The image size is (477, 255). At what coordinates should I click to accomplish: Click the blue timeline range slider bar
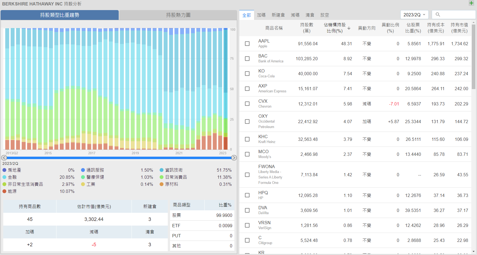(119, 158)
